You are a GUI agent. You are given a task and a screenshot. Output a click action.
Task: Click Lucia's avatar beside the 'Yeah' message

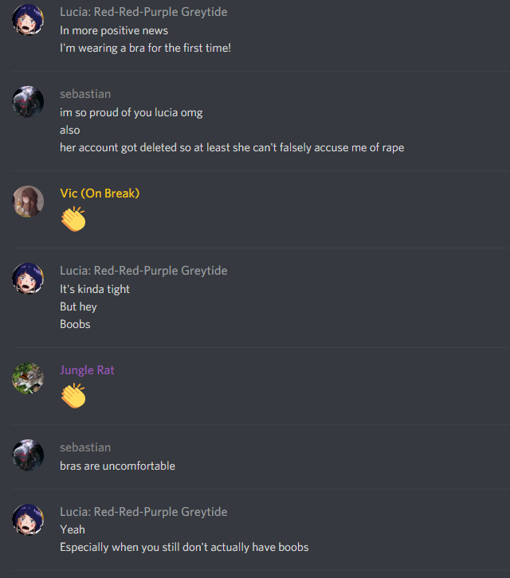[x=28, y=520]
